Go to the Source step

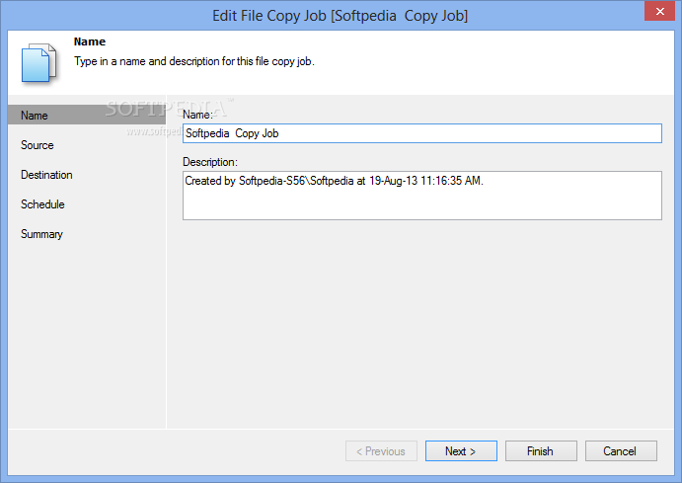point(37,145)
